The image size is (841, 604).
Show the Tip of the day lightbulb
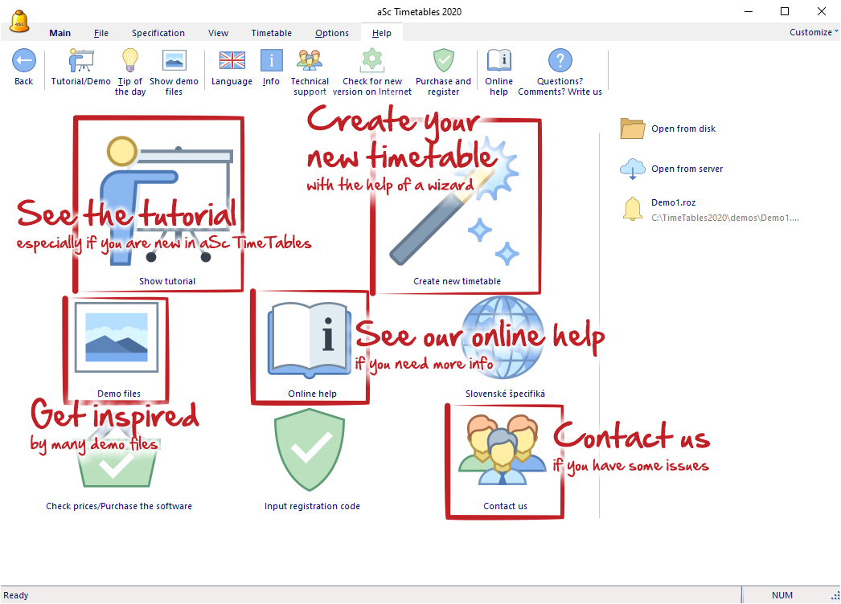pos(129,60)
